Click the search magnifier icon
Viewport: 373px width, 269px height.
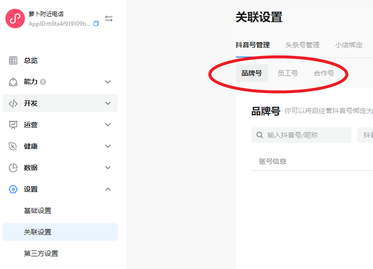260,135
